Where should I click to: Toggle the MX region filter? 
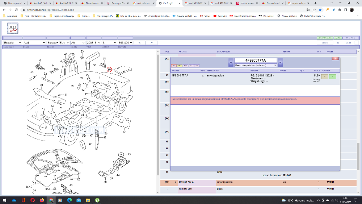tap(191, 66)
